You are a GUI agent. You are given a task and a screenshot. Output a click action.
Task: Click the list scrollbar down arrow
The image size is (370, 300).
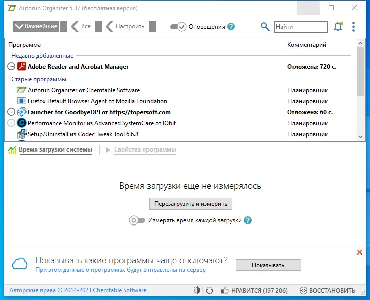tap(360, 137)
